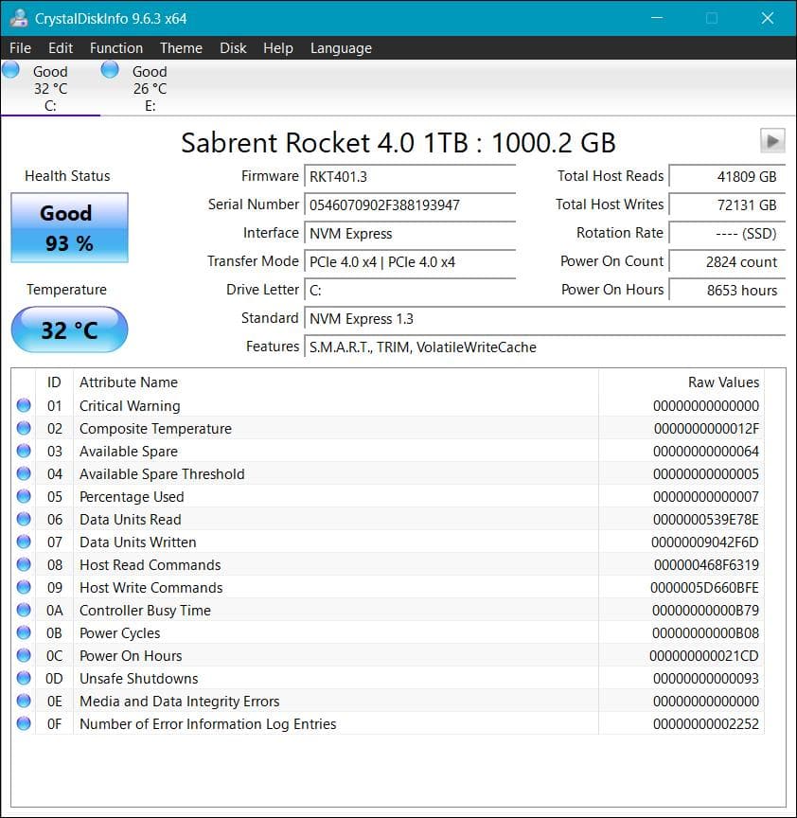Viewport: 797px width, 818px height.
Task: Click the blue indicator beside Critical Warning
Action: (23, 405)
